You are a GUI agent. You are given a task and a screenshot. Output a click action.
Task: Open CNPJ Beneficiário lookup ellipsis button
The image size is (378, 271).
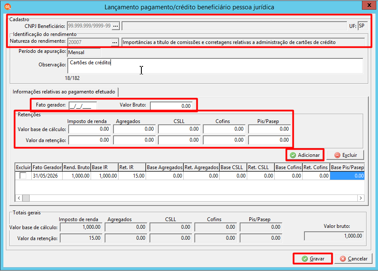click(116, 26)
